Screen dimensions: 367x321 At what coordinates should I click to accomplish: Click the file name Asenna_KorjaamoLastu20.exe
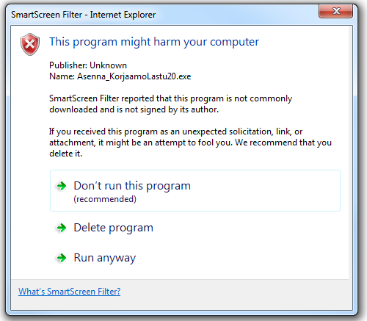[134, 76]
